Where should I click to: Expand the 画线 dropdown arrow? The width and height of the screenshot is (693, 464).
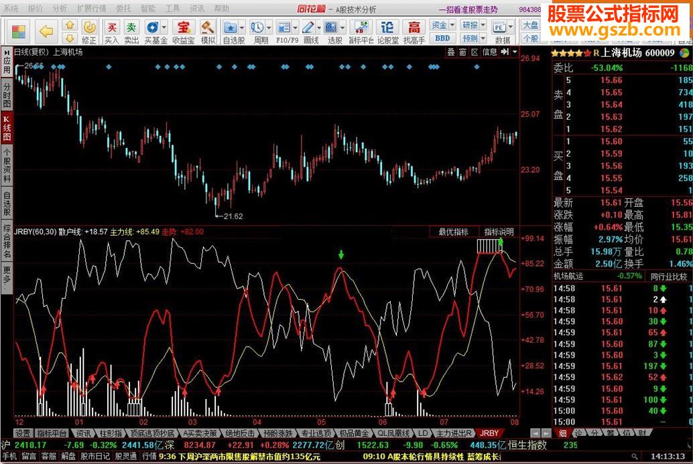coord(318,27)
